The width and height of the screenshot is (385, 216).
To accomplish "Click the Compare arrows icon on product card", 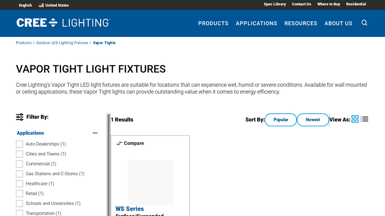I will (119, 143).
